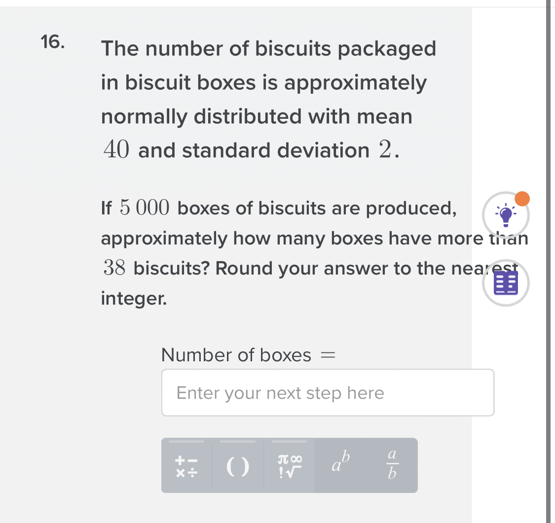
Task: Click the vertical scrollbar on the right edge
Action: tap(548, 261)
